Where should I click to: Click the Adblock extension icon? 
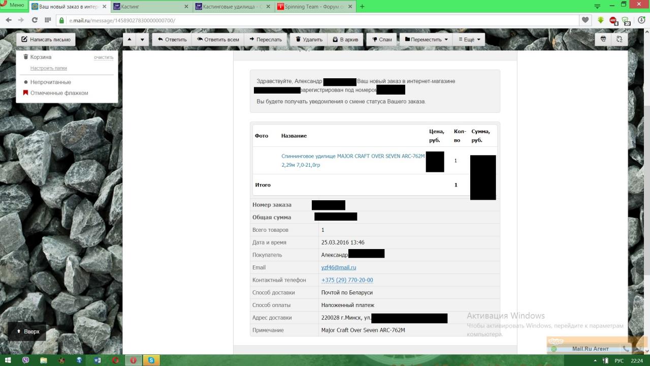click(x=613, y=20)
